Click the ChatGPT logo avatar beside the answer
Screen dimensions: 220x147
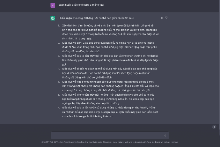coord(53,18)
